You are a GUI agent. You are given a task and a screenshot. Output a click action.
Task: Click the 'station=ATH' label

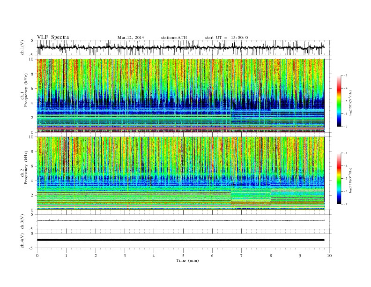pyautogui.click(x=174, y=38)
